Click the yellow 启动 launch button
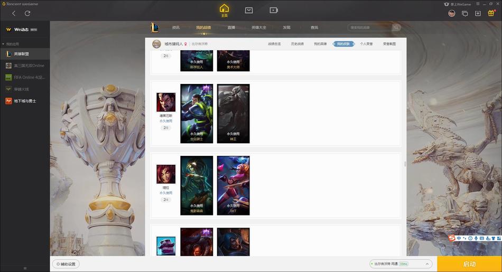502x272 pixels. (x=469, y=264)
